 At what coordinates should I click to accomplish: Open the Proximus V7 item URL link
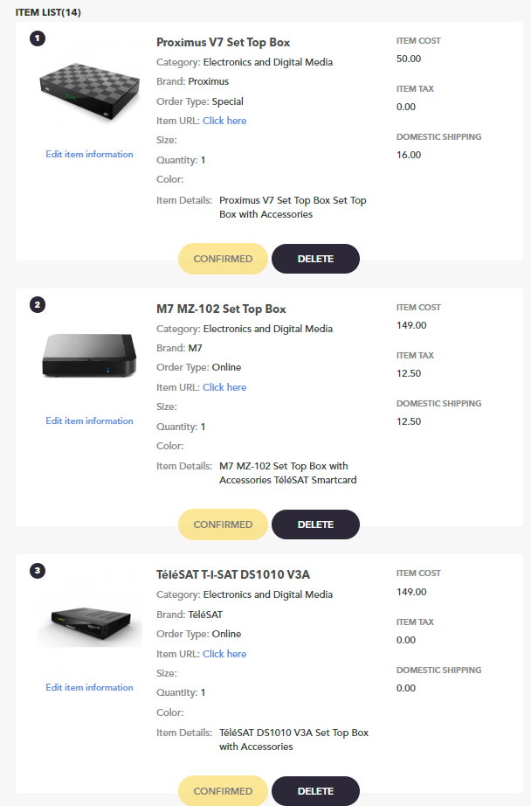click(x=224, y=121)
